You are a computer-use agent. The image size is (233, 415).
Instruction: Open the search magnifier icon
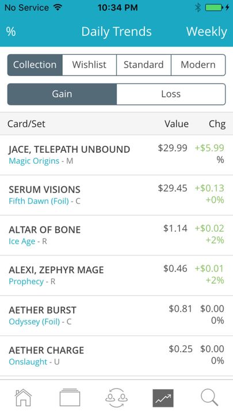tap(209, 398)
